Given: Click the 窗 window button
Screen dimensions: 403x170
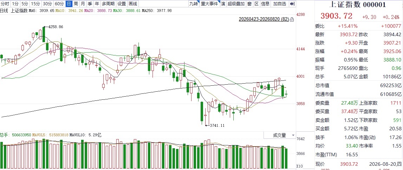Looking at the screenshot, I should 249,4.
